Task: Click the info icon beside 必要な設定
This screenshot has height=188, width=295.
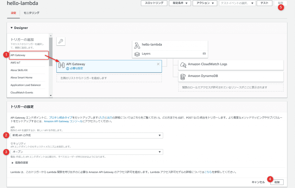Action: point(68,69)
